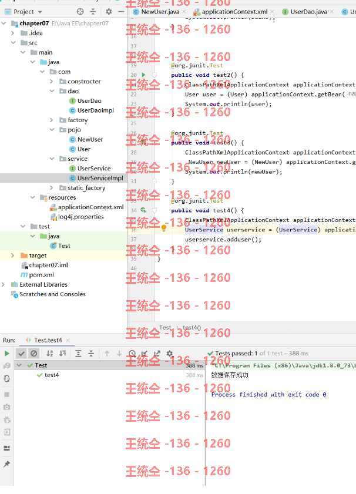This screenshot has height=494, width=356.
Task: Expand all test results
Action: point(78,354)
